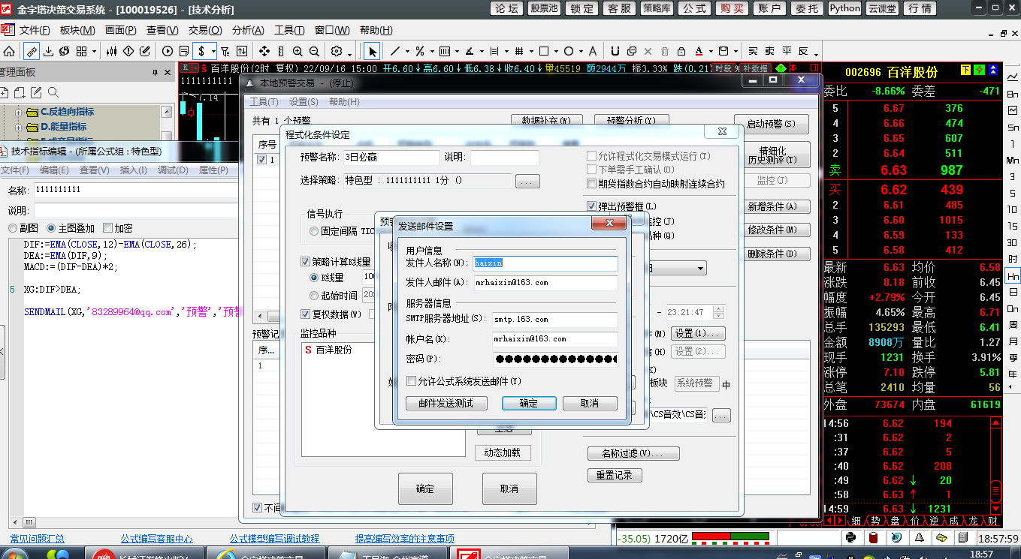Viewport: 1021px width, 559px height.
Task: Toggle 弹出预警框 checkbox
Action: pos(591,206)
